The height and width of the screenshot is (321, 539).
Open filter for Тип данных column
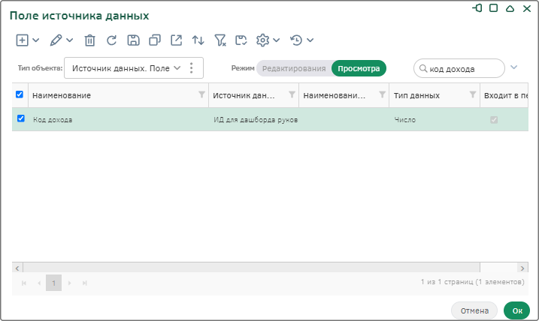tap(473, 94)
